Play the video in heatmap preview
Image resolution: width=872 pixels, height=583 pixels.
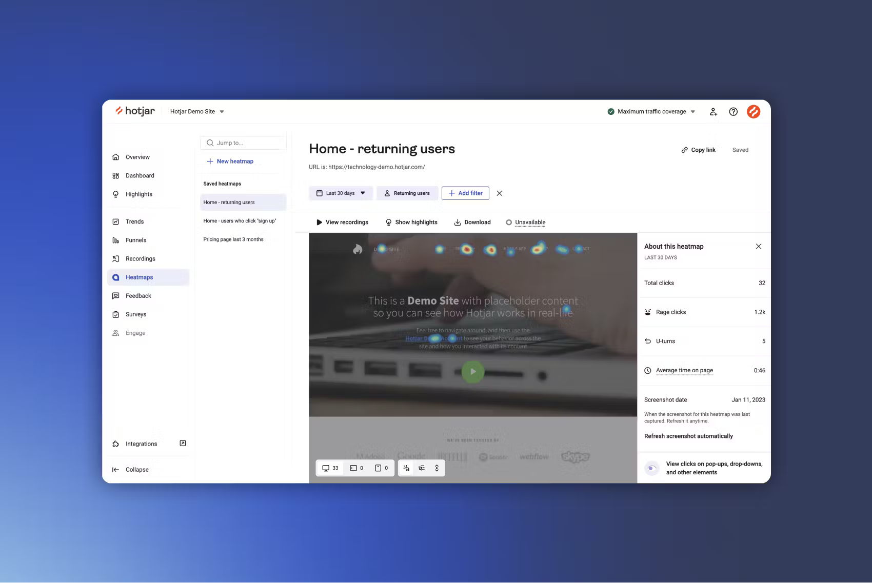[x=473, y=372]
